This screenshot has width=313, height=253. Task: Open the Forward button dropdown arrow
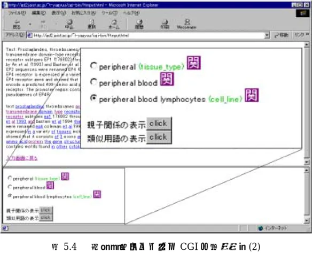[56, 24]
